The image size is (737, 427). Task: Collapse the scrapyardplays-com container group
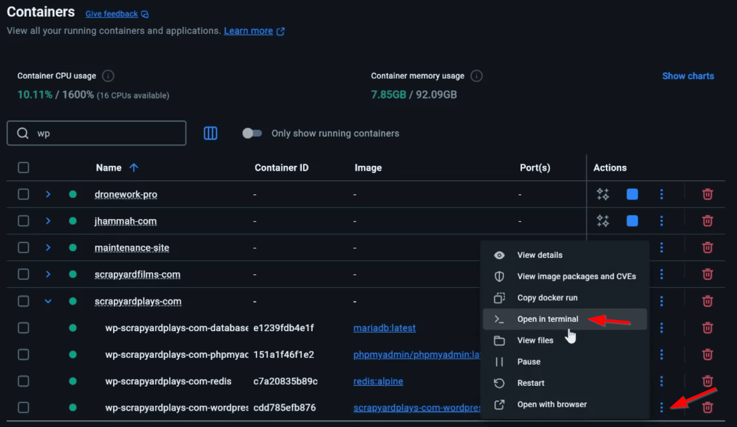point(48,301)
